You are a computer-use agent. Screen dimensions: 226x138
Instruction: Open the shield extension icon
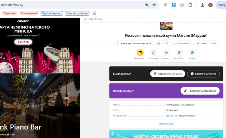point(166,5)
